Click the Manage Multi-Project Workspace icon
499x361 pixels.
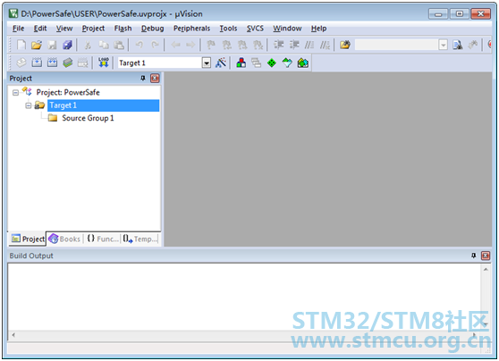tap(256, 63)
